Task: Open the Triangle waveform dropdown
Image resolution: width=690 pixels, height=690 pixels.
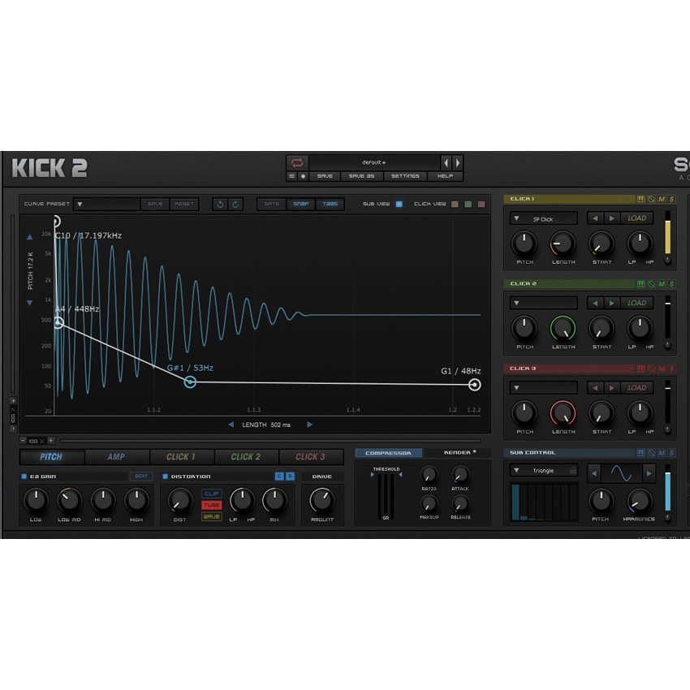Action: [542, 471]
